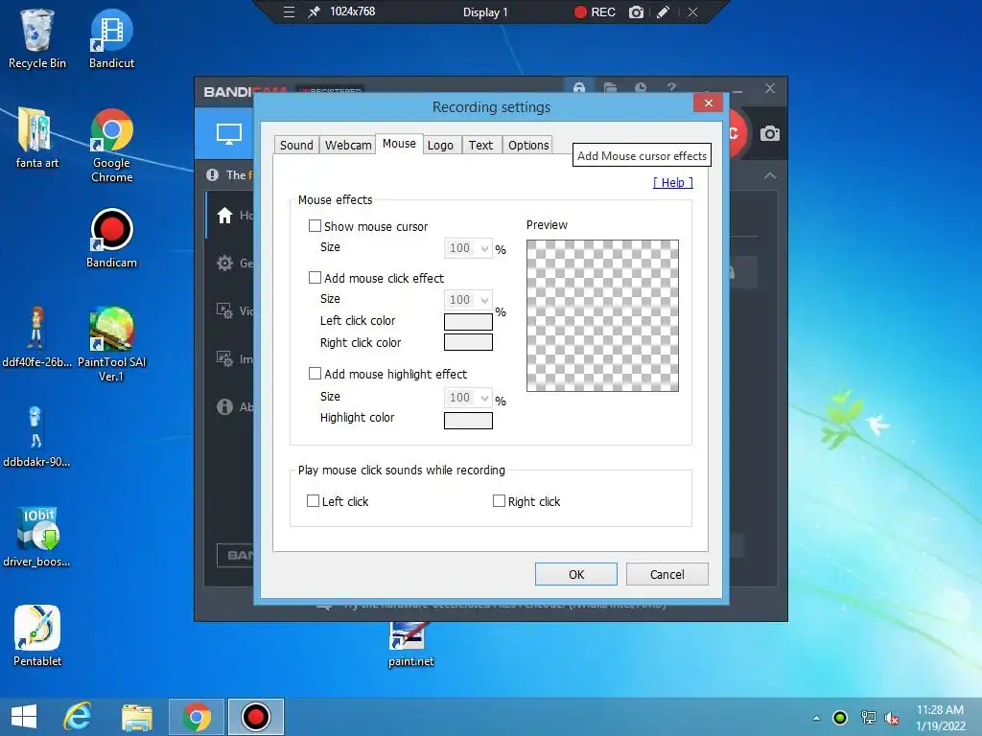The width and height of the screenshot is (982, 736).
Task: Click Cancel in Recording settings
Action: pyautogui.click(x=667, y=574)
